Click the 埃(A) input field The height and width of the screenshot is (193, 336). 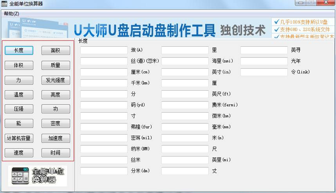104,50
